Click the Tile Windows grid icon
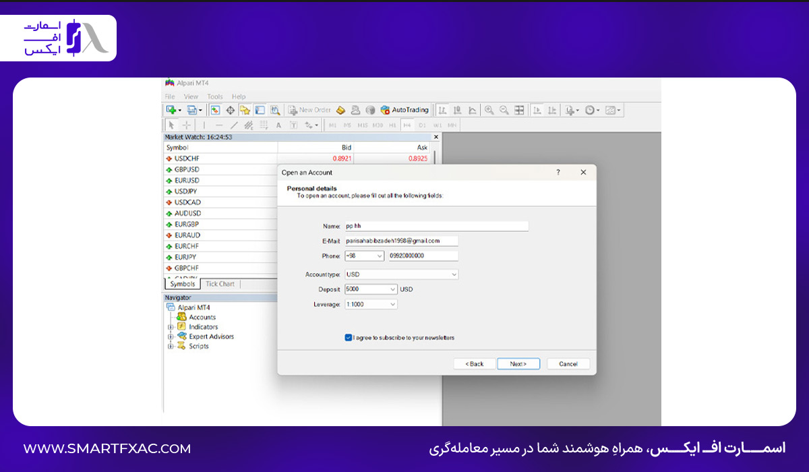The image size is (809, 472). [519, 110]
